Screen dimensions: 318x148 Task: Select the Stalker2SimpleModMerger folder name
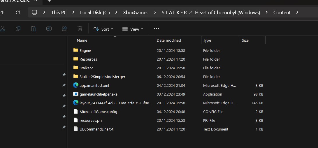[102, 77]
